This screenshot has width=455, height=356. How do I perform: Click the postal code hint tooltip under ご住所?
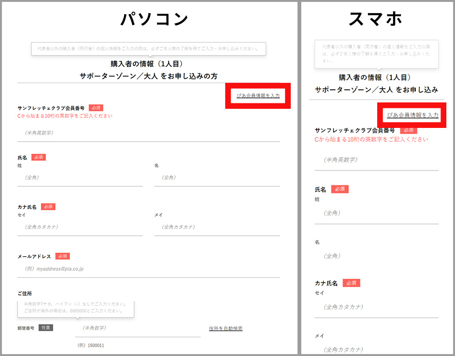pos(76,308)
